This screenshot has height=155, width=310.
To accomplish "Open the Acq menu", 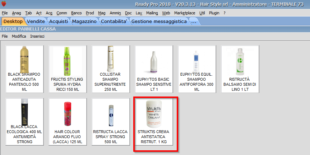I will (49, 13).
